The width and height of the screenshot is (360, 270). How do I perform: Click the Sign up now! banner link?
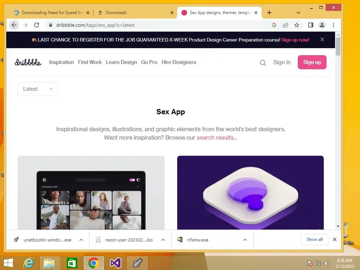295,40
